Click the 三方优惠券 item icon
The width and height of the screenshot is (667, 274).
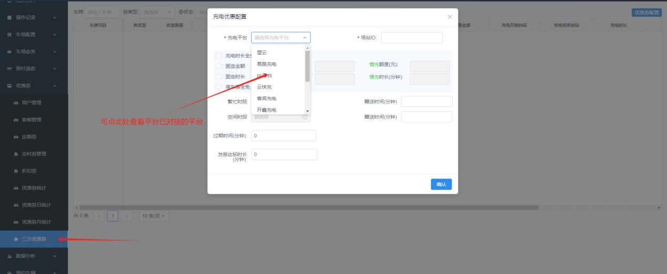(16, 239)
